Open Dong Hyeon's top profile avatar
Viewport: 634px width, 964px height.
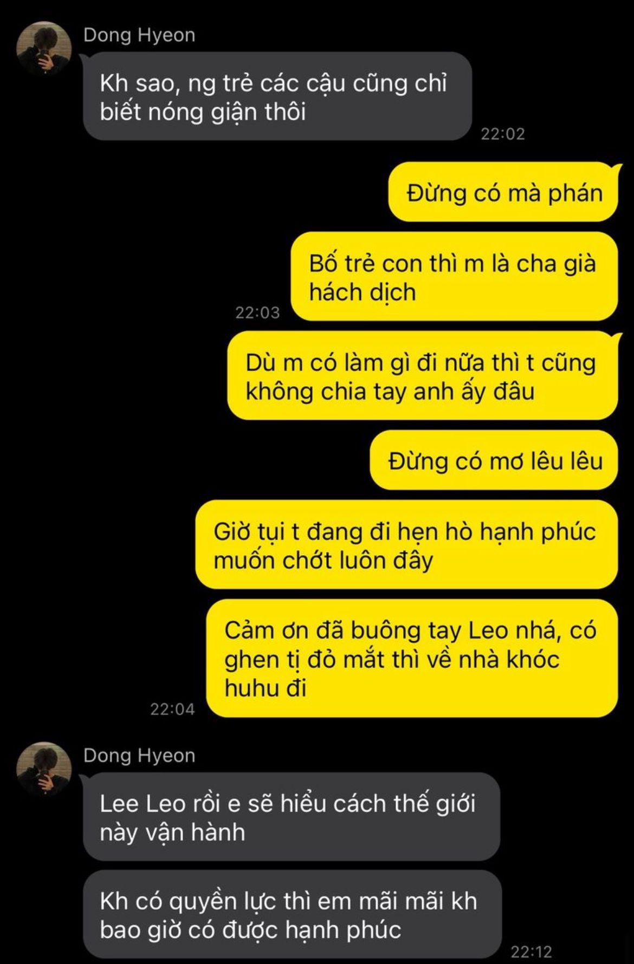pyautogui.click(x=44, y=48)
